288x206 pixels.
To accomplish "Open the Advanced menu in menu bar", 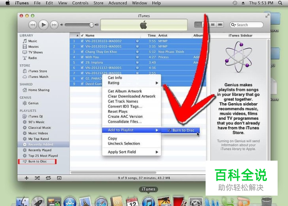I will pyautogui.click(x=118, y=3).
